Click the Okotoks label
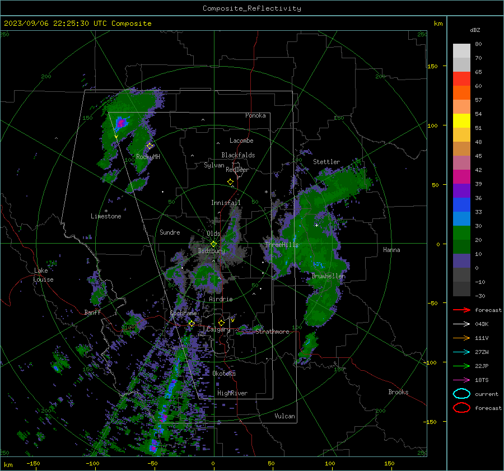This screenshot has width=504, height=471. click(224, 374)
